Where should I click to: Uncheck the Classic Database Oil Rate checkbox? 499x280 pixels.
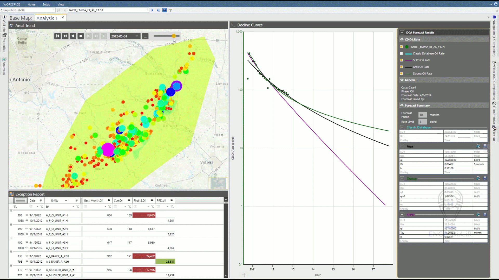402,53
